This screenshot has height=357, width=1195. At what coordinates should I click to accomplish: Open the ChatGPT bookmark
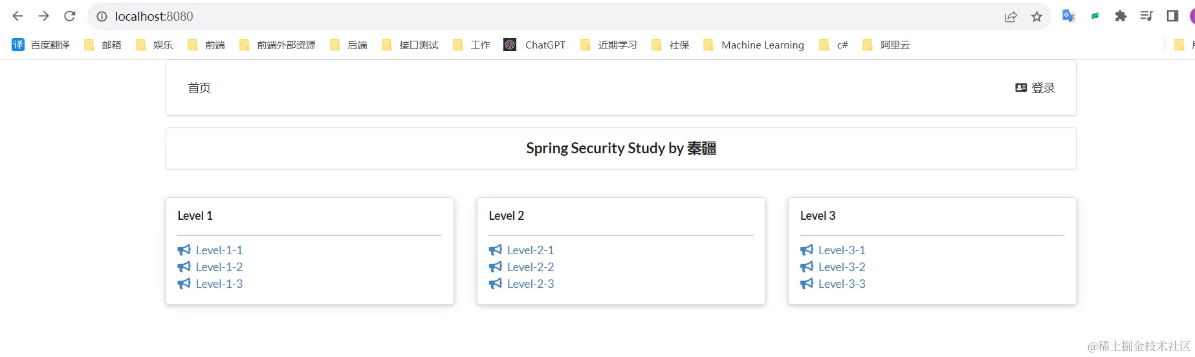[x=535, y=45]
